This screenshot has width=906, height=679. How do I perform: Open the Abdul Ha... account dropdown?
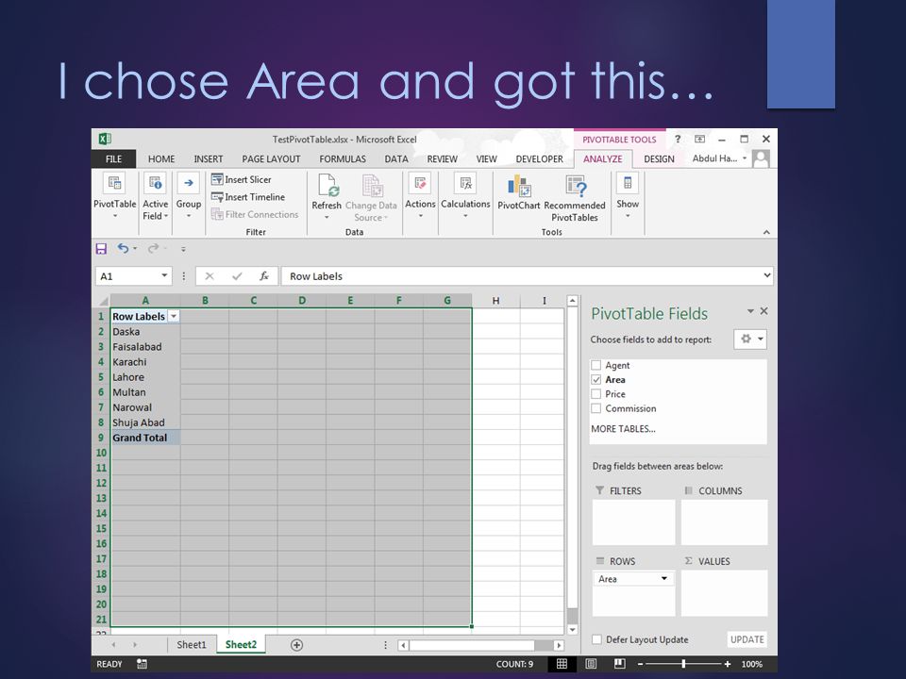[719, 158]
